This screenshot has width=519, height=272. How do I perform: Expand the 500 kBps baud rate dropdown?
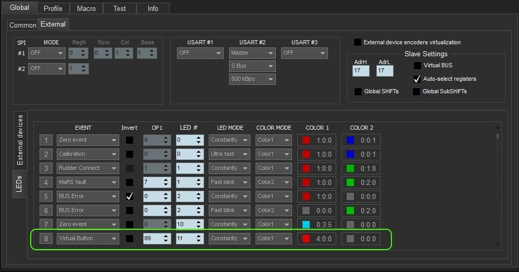click(x=252, y=79)
